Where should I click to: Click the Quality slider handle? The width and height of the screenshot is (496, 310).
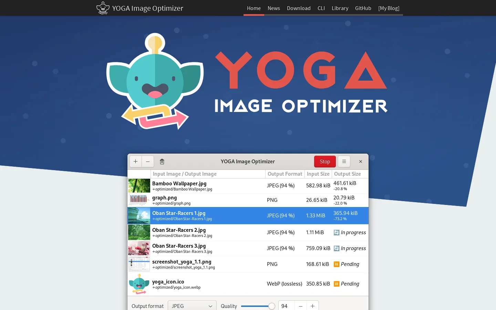(x=272, y=306)
